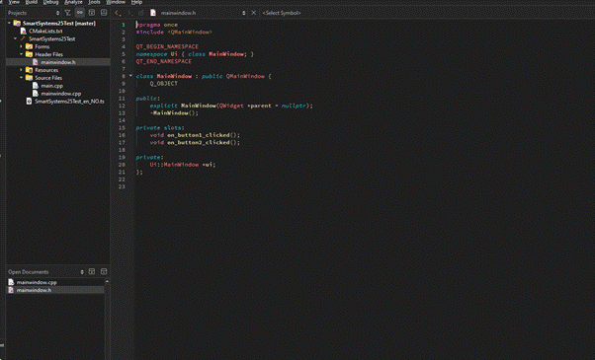This screenshot has height=360, width=595.
Task: Close the mainwindow.h editor document
Action: point(254,13)
